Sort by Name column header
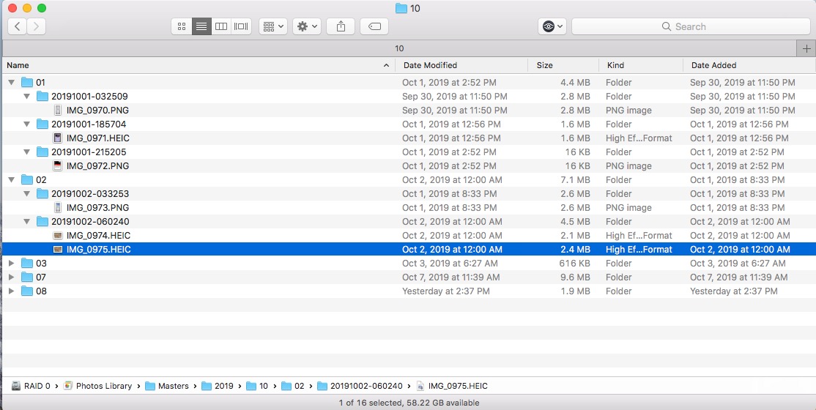Image resolution: width=816 pixels, height=410 pixels. pyautogui.click(x=198, y=65)
